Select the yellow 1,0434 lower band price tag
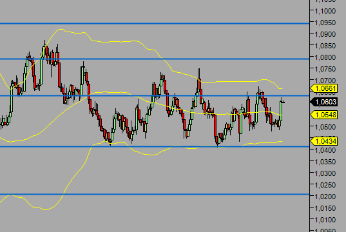 [324, 141]
